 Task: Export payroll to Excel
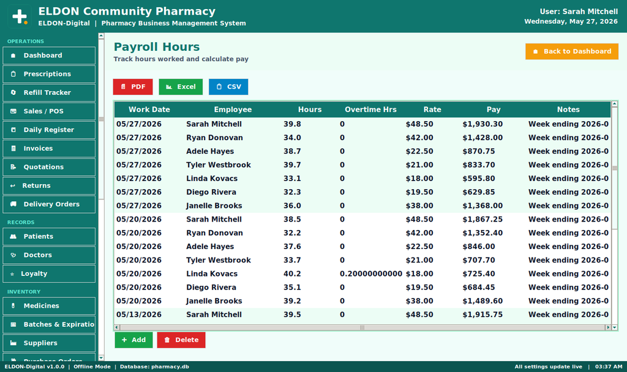point(181,87)
